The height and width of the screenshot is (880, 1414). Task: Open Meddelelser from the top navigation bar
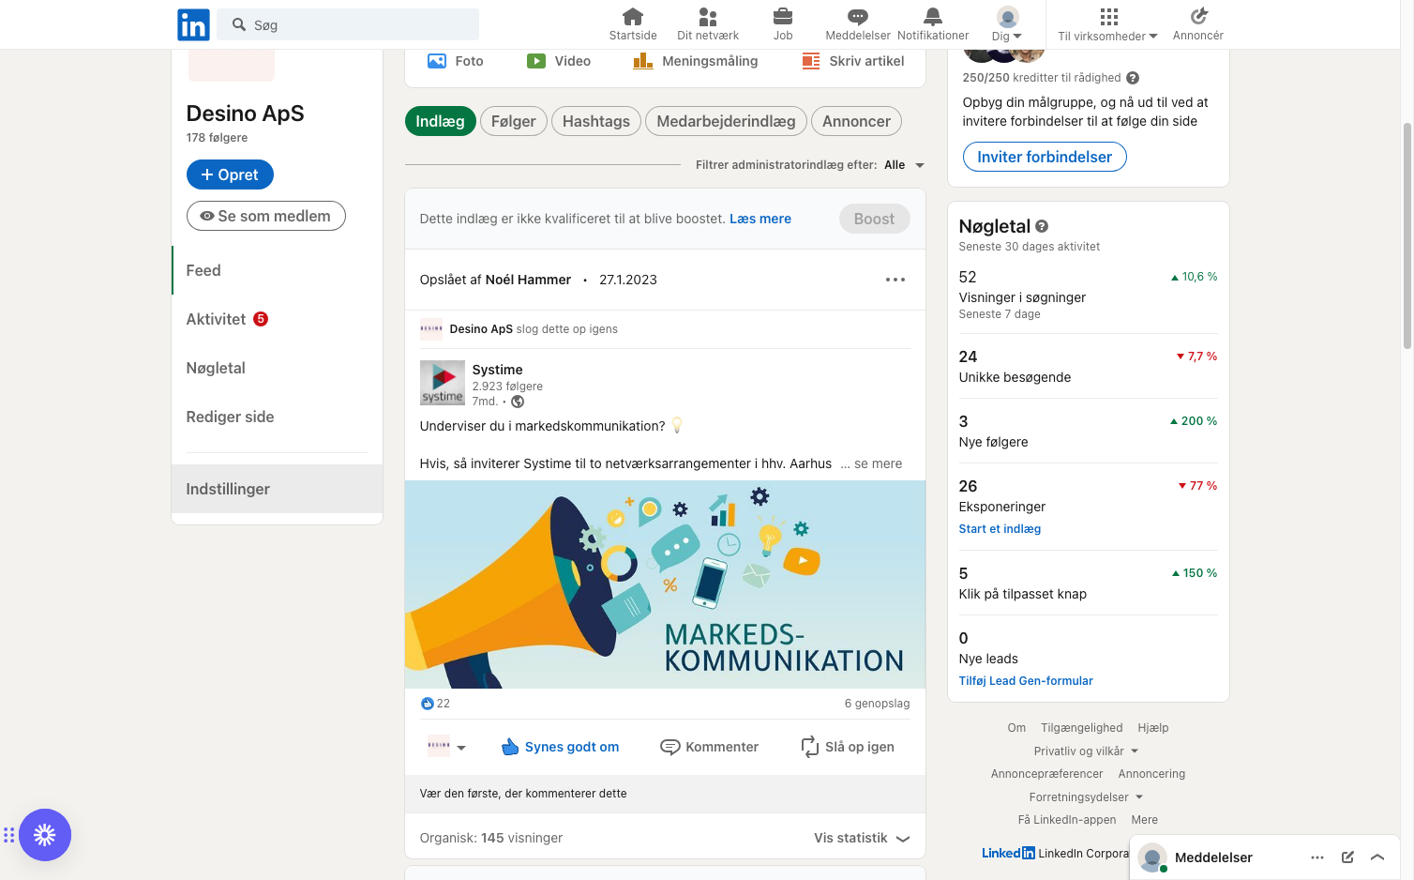(858, 24)
